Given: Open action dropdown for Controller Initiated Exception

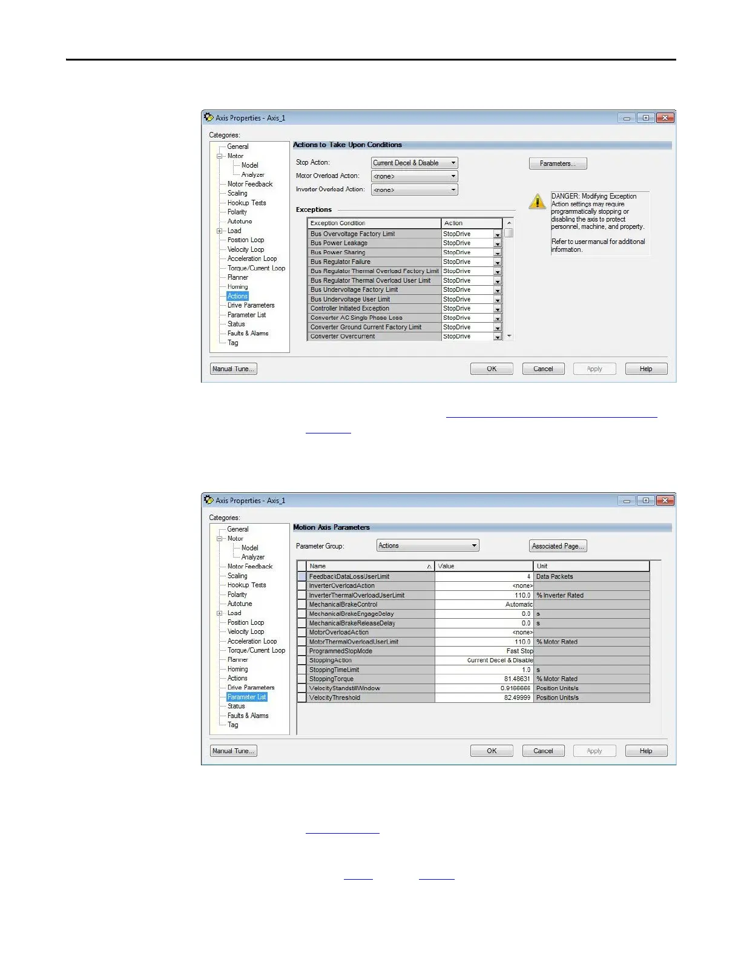Looking at the screenshot, I should point(498,309).
